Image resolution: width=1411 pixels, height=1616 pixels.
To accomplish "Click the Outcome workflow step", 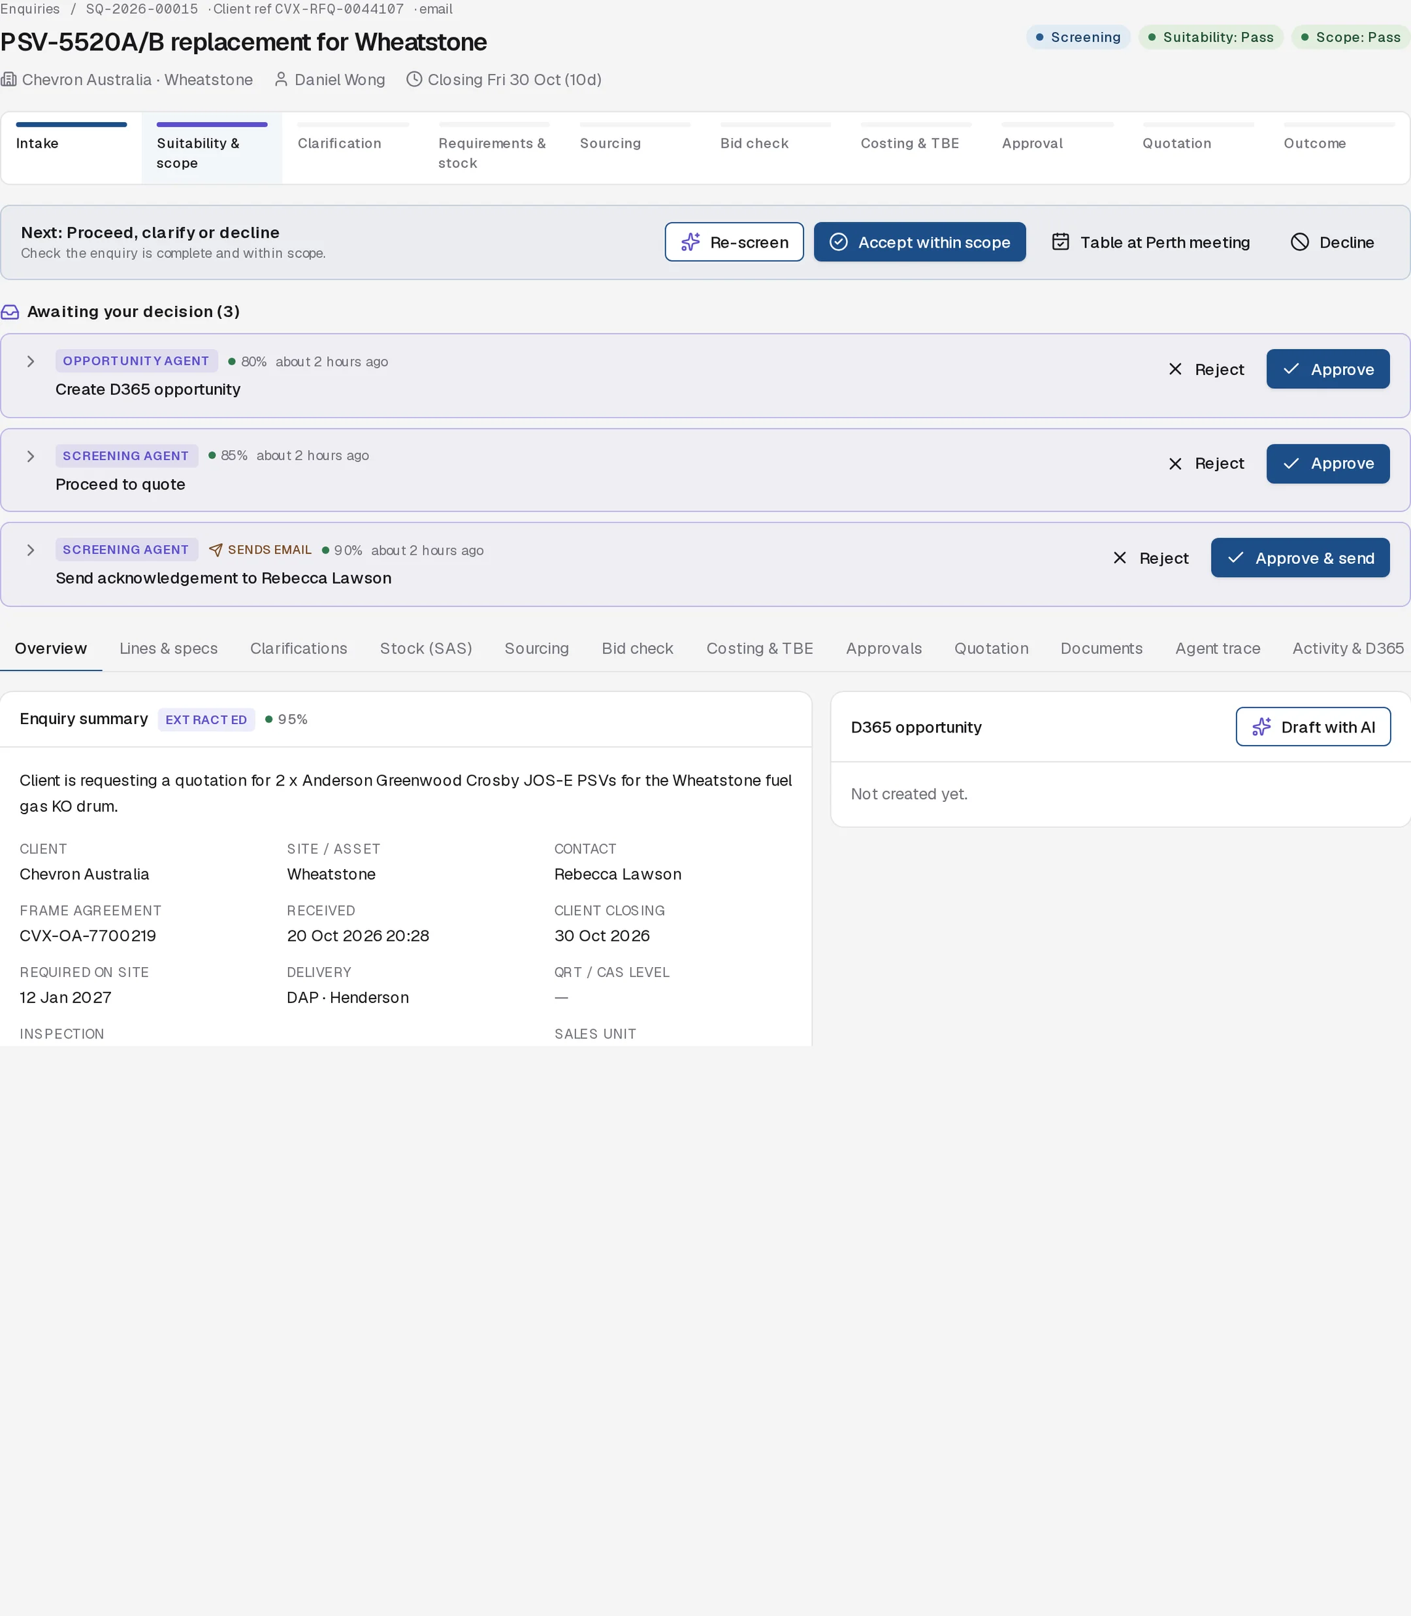I will point(1338,147).
